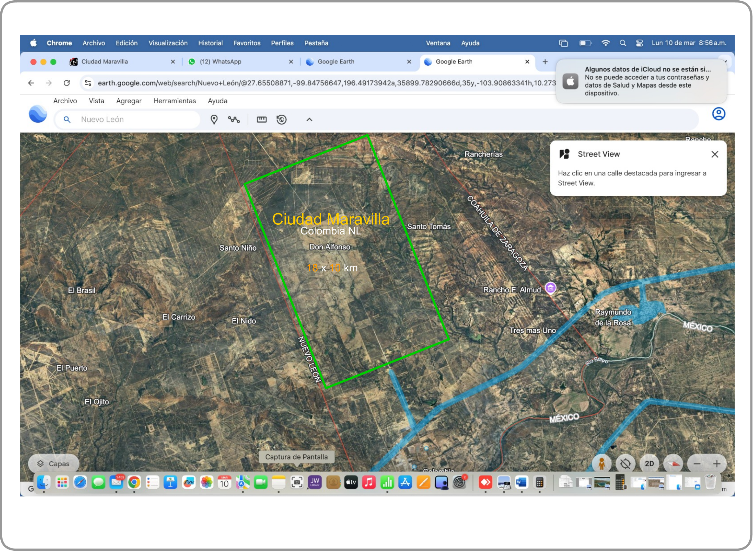Close the Street View info card
This screenshot has width=754, height=552.
[x=715, y=154]
